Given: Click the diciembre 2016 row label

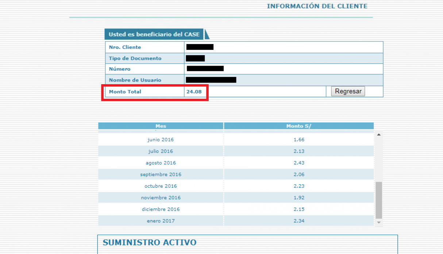Looking at the screenshot, I should [x=161, y=210].
